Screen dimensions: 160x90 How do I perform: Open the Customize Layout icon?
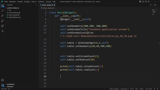pos(148,1)
